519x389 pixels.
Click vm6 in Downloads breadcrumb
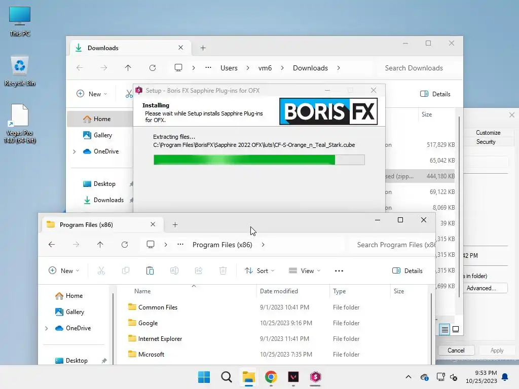point(265,68)
